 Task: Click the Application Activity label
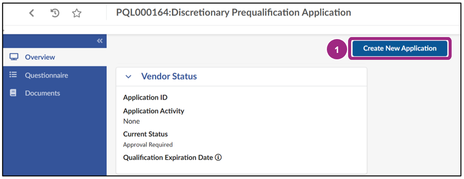click(154, 111)
